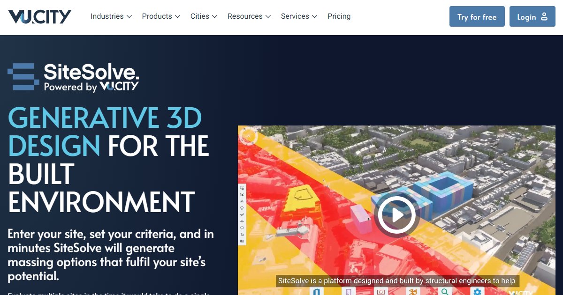The height and width of the screenshot is (295, 563).
Task: Click the Login button
Action: (x=532, y=16)
